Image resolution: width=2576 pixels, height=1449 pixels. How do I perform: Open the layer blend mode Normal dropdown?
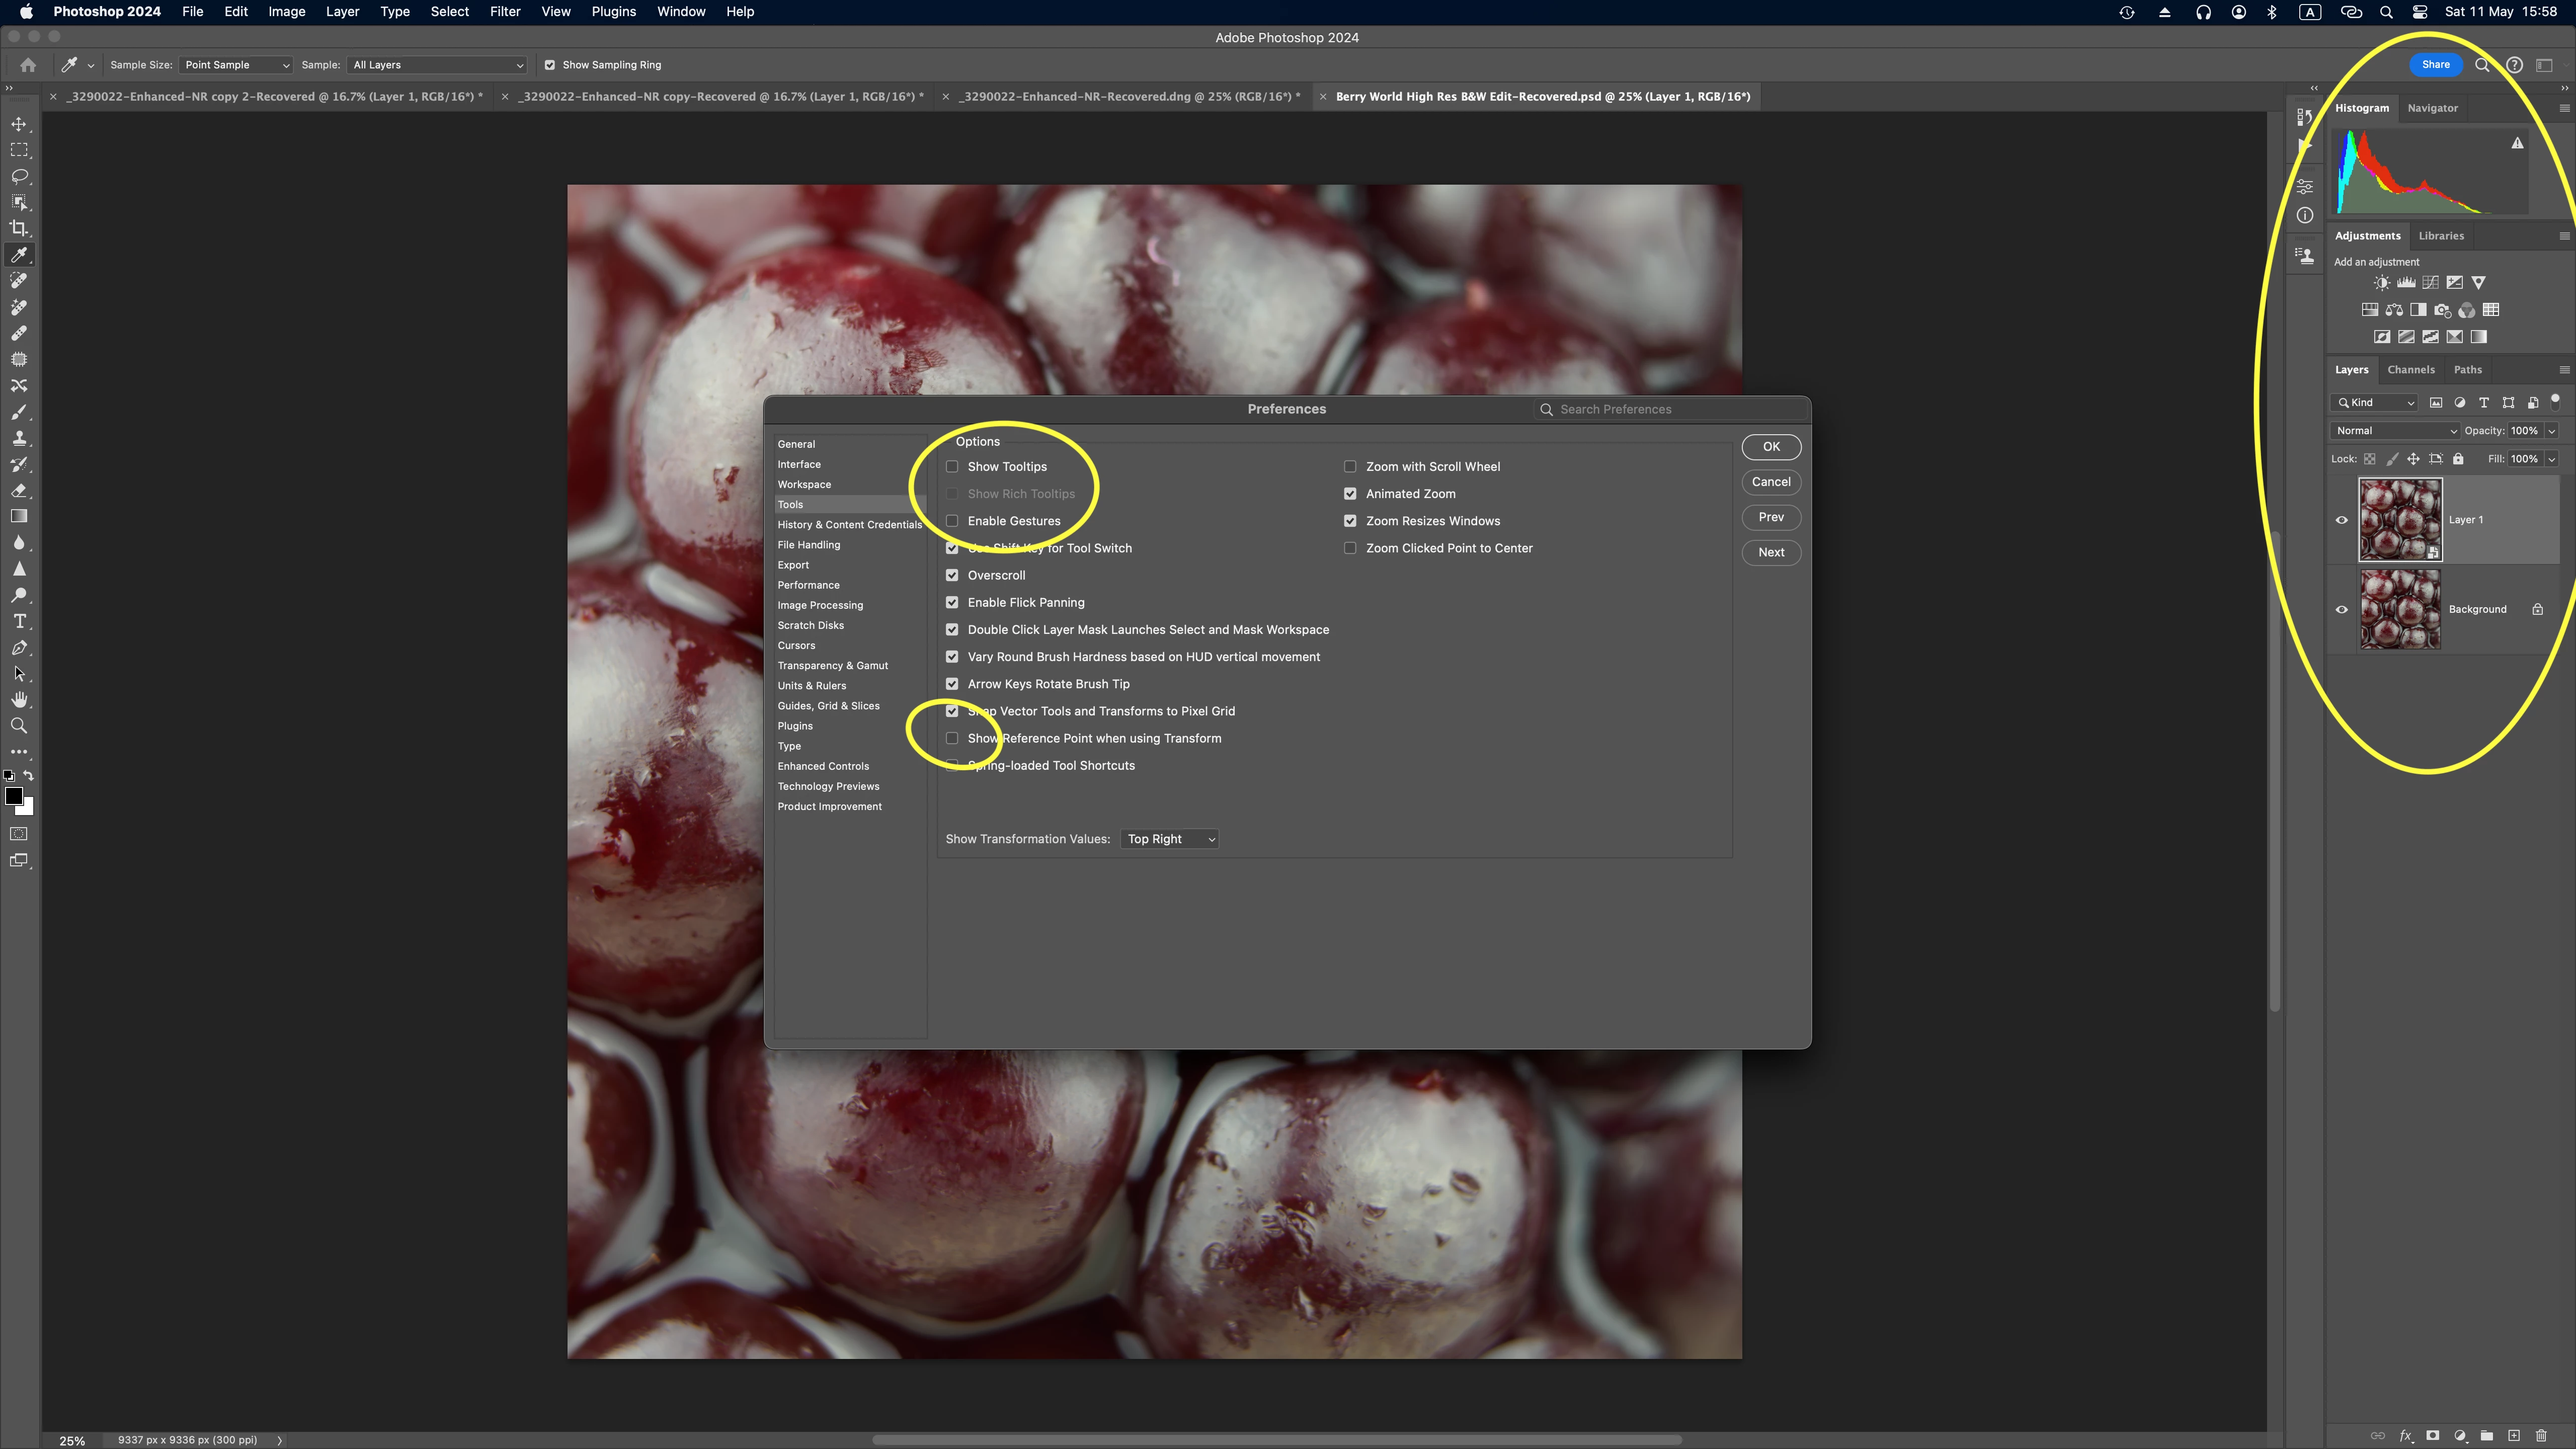(2395, 431)
